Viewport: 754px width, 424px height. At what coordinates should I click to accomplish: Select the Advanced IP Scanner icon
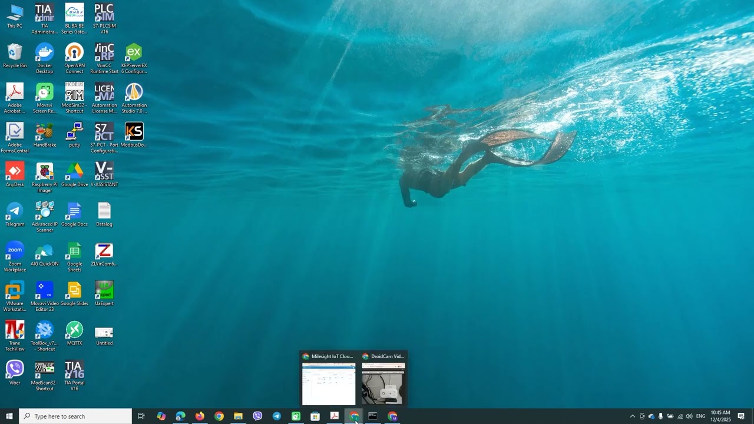(x=45, y=217)
